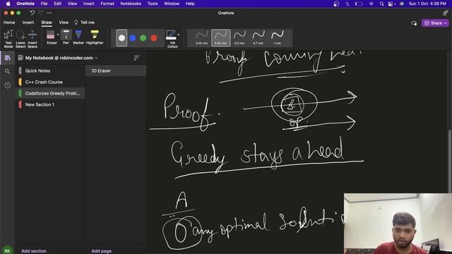452x254 pixels.
Task: Click the vertical page scrollbar
Action: (450, 162)
